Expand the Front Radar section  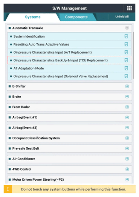pos(127,107)
